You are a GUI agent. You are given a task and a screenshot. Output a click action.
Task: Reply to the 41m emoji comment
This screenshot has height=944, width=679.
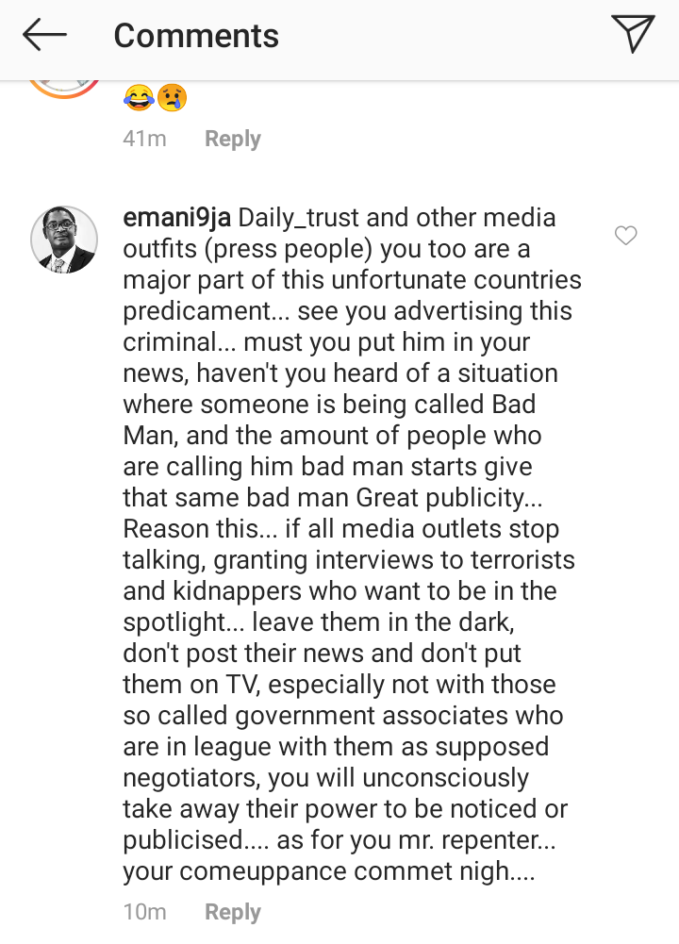point(232,139)
